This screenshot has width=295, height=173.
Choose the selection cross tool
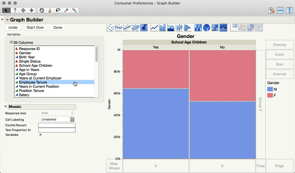(x=23, y=11)
